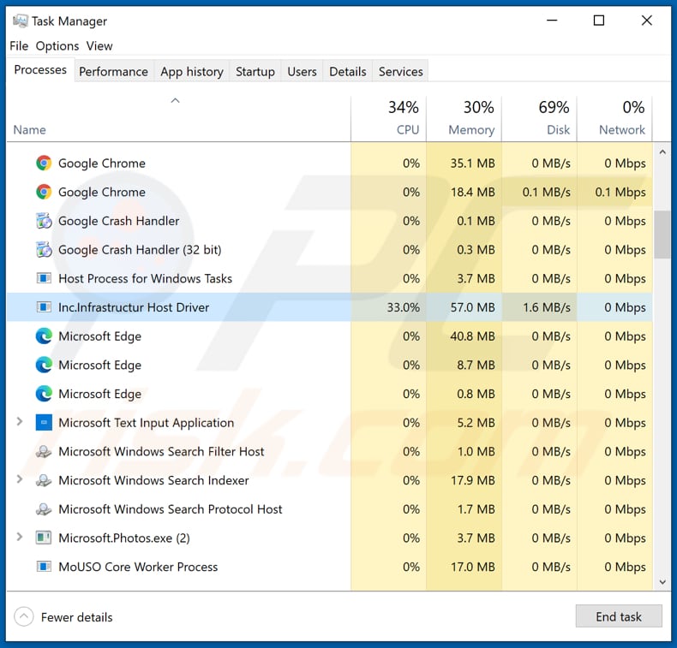Select the Microsoft Windows Search Protocol Host name
Image resolution: width=677 pixels, height=648 pixels.
pyautogui.click(x=171, y=509)
